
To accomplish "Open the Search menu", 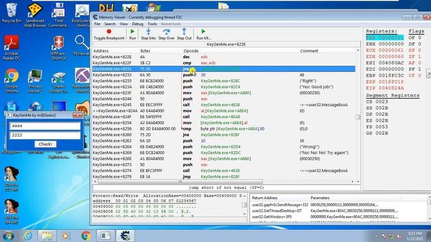I will [x=110, y=24].
